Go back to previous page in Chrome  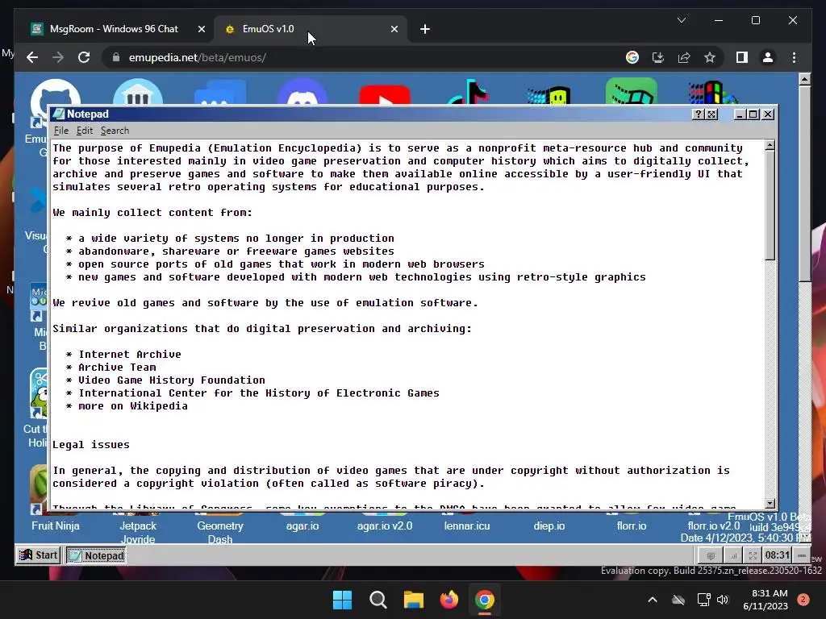(x=32, y=57)
